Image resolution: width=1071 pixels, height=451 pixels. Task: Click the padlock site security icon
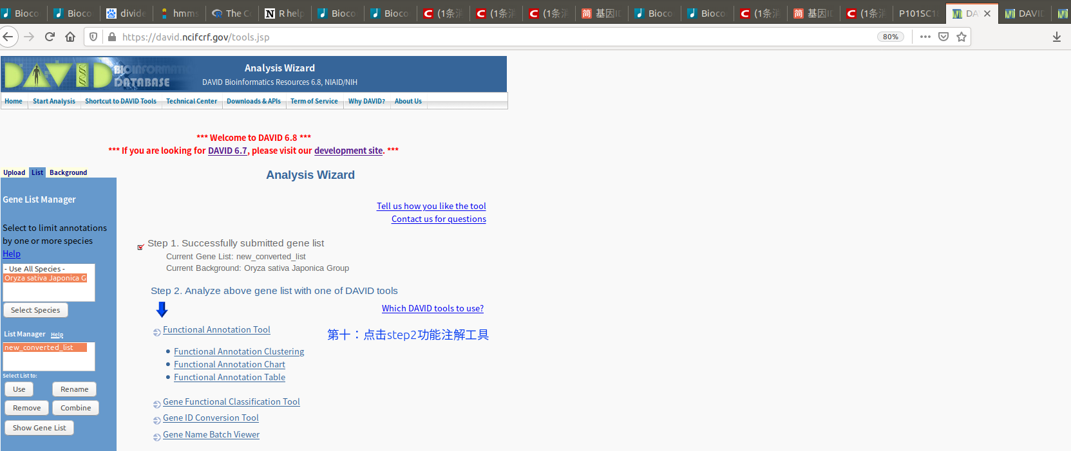click(112, 37)
